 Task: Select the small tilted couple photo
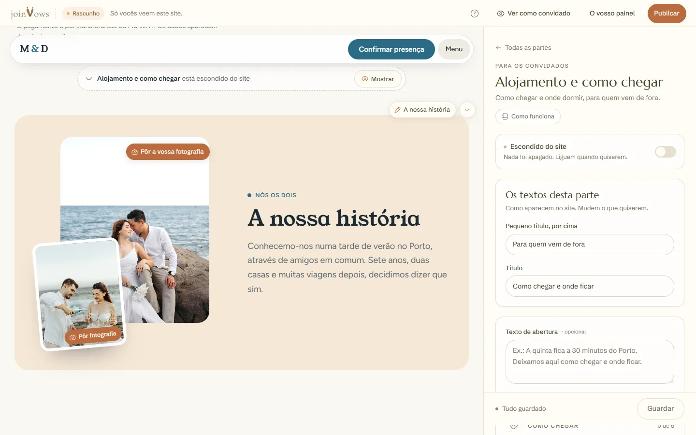(80, 294)
